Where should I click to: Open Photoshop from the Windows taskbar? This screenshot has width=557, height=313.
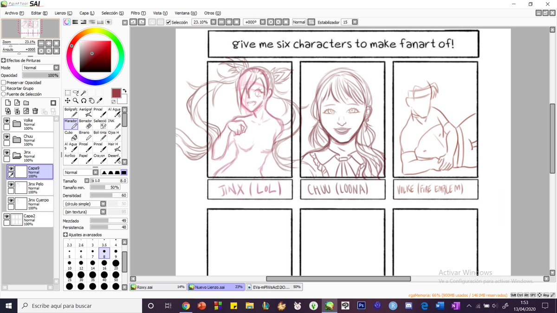point(361,306)
